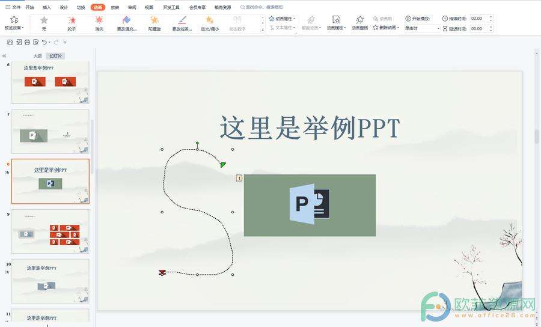Collapse the slide panel with double chevron

(4, 56)
